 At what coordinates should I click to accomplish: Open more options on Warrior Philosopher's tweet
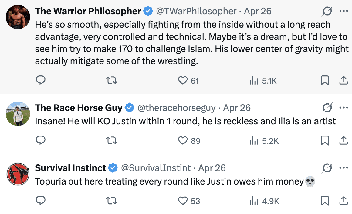(x=344, y=11)
